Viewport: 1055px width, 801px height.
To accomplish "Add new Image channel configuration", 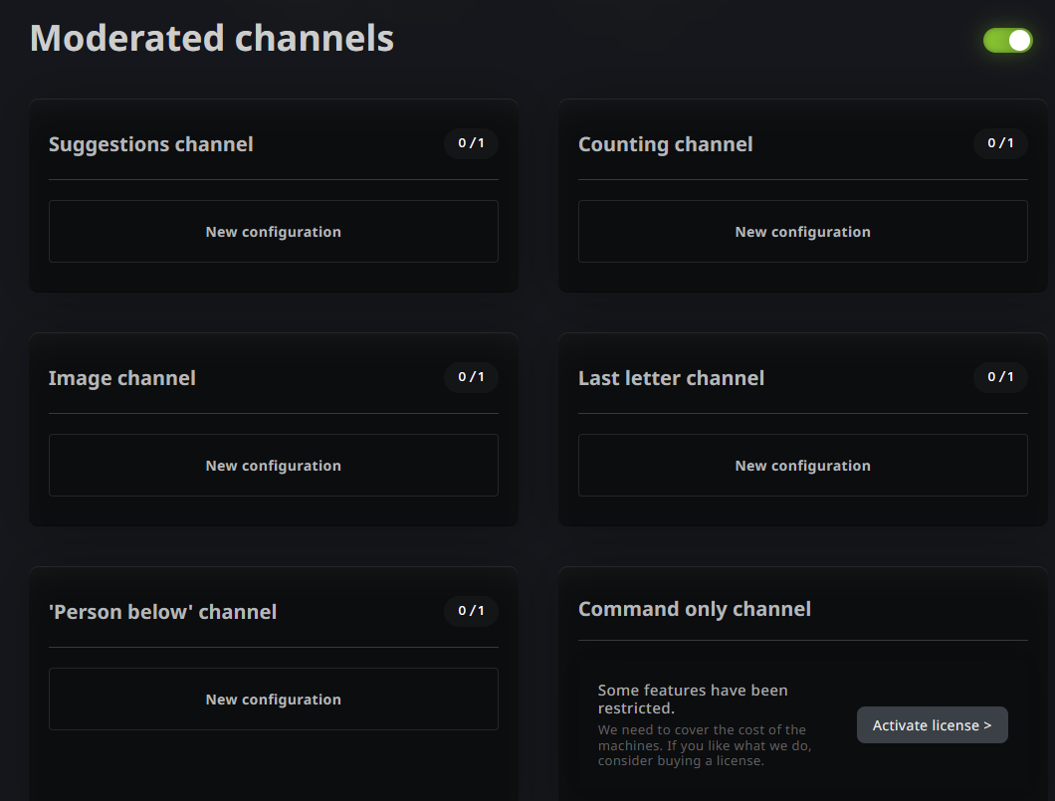I will coord(273,466).
